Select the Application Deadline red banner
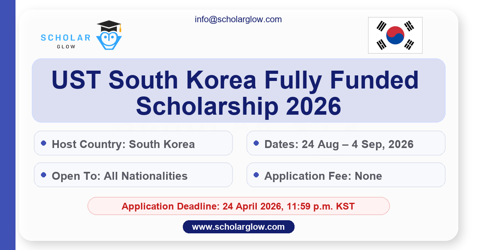 (238, 206)
